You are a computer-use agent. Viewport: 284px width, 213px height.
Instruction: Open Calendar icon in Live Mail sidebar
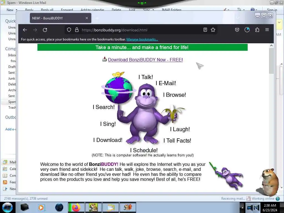(5, 169)
